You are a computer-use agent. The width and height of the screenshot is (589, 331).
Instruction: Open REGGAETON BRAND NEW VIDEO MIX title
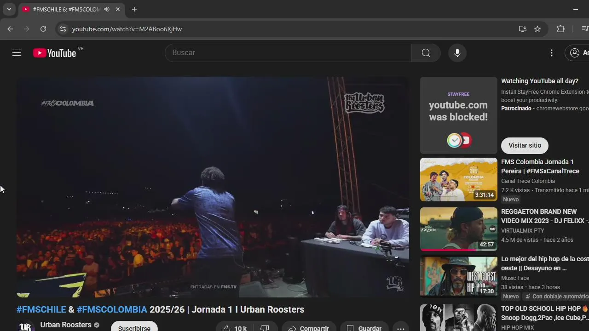545,216
